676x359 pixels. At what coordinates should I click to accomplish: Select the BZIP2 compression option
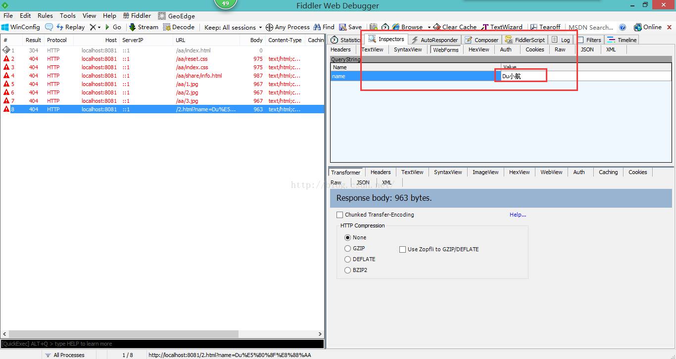click(347, 270)
